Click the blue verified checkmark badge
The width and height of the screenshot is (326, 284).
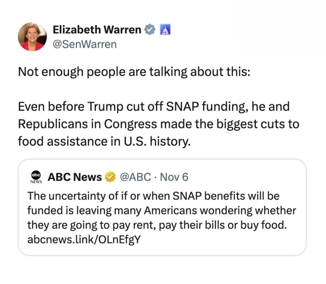tap(150, 30)
